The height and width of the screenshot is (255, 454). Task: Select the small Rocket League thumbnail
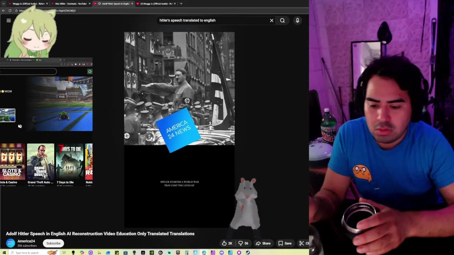pyautogui.click(x=7, y=115)
